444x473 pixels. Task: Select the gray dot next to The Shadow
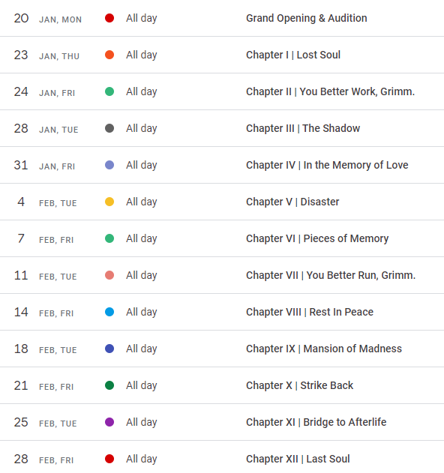(109, 128)
